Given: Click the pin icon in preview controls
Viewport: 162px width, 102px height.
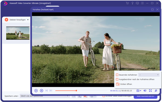Looking at the screenshot, I should coord(156,91).
